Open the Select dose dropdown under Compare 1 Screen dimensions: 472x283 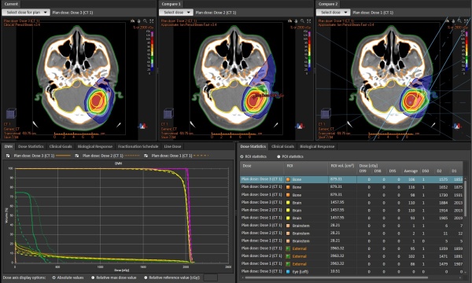(x=176, y=13)
